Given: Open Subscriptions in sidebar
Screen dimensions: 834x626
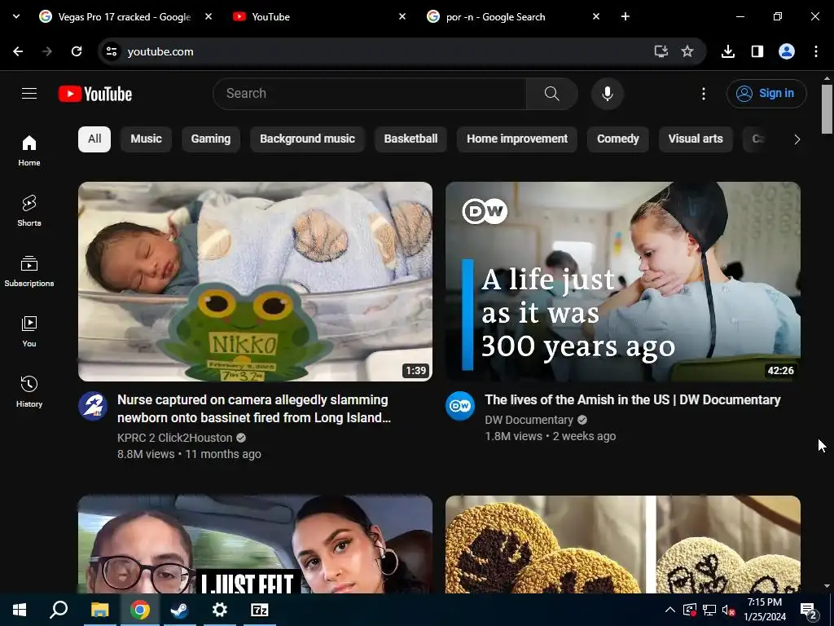Looking at the screenshot, I should tap(29, 271).
